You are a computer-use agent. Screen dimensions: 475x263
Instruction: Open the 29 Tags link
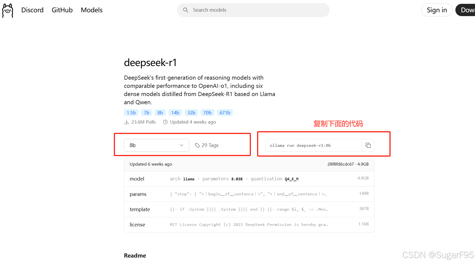[207, 145]
